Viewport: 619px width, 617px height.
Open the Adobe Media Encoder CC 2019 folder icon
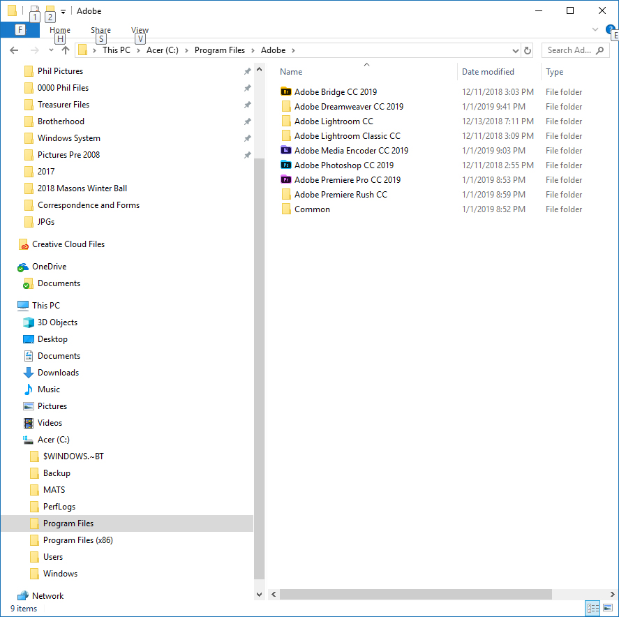click(286, 150)
